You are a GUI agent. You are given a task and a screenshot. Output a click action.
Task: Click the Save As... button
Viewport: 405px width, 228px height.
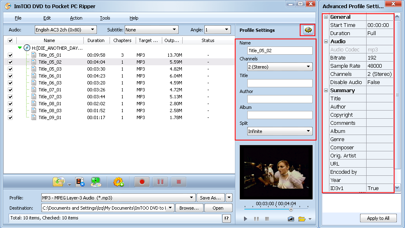(210, 198)
